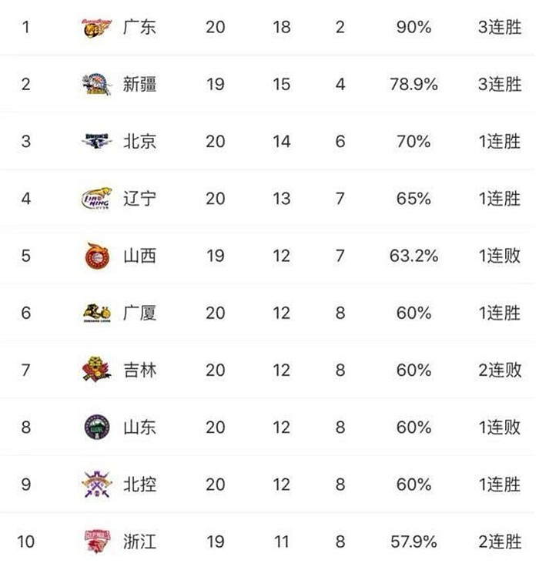Click the 吉林 team logo
This screenshot has width=539, height=580.
click(98, 370)
